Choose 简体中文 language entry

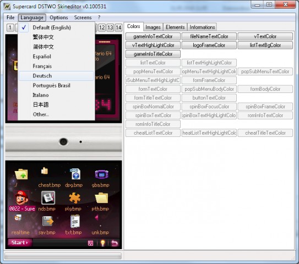pyautogui.click(x=57, y=47)
